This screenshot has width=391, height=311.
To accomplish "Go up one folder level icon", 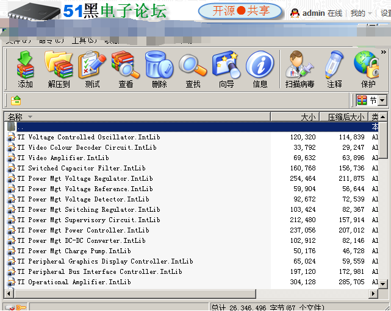I will pyautogui.click(x=16, y=100).
